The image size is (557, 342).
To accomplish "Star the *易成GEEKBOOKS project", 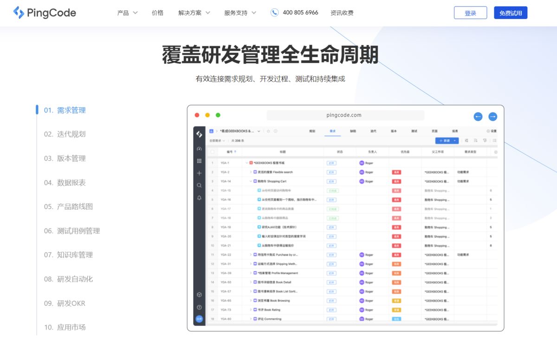I will click(x=268, y=131).
